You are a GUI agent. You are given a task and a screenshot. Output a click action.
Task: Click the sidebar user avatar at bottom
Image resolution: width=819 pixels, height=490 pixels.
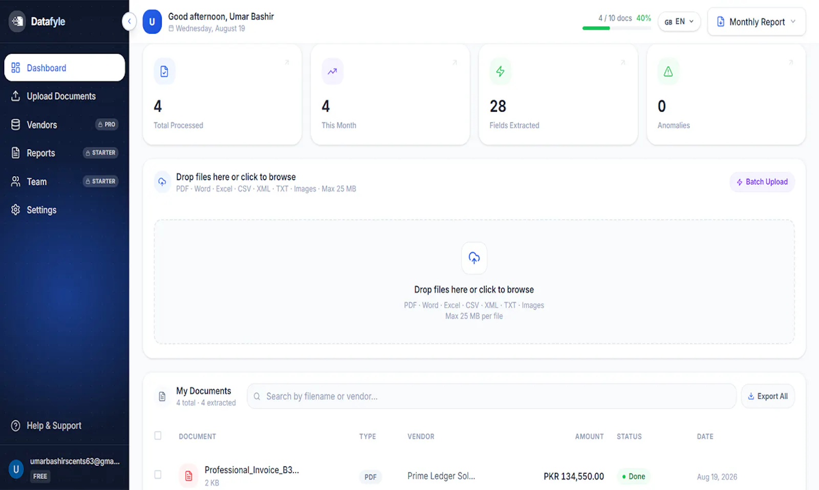tap(16, 469)
